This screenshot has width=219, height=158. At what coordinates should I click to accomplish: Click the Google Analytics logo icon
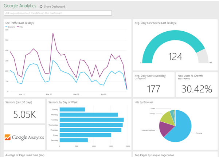[8, 138]
